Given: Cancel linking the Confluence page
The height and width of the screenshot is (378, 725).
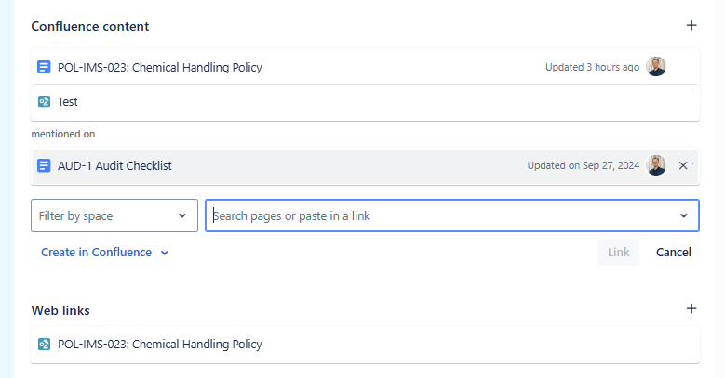Looking at the screenshot, I should (673, 252).
